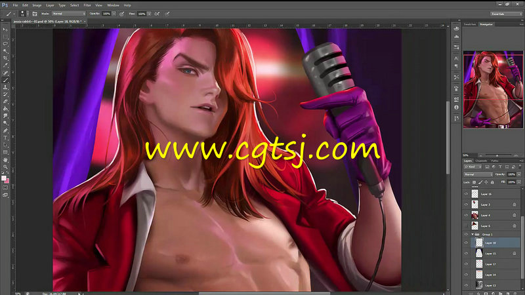Select the Lasso tool
This screenshot has width=525, height=295.
[5, 44]
